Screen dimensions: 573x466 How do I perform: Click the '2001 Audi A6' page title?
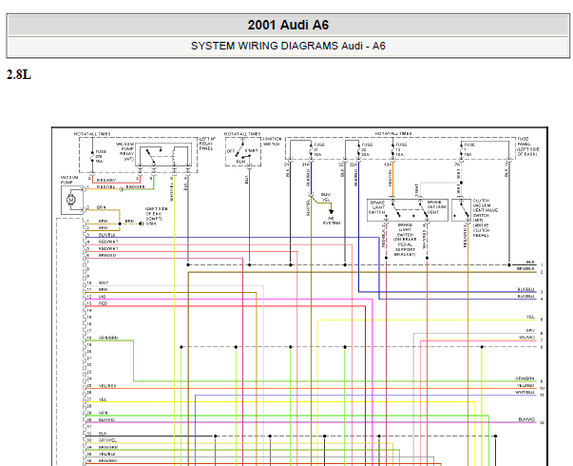[288, 25]
